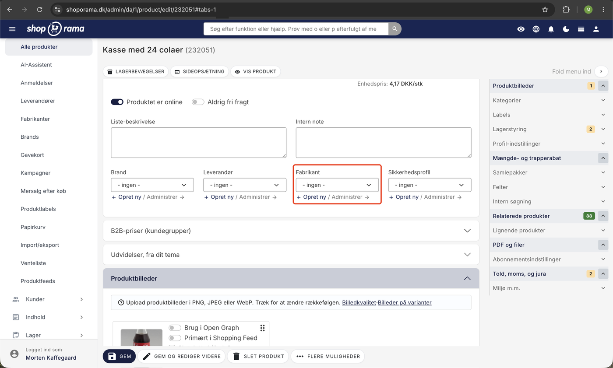
Task: Expand the Lager submenu in the sidebar
Action: 81,335
